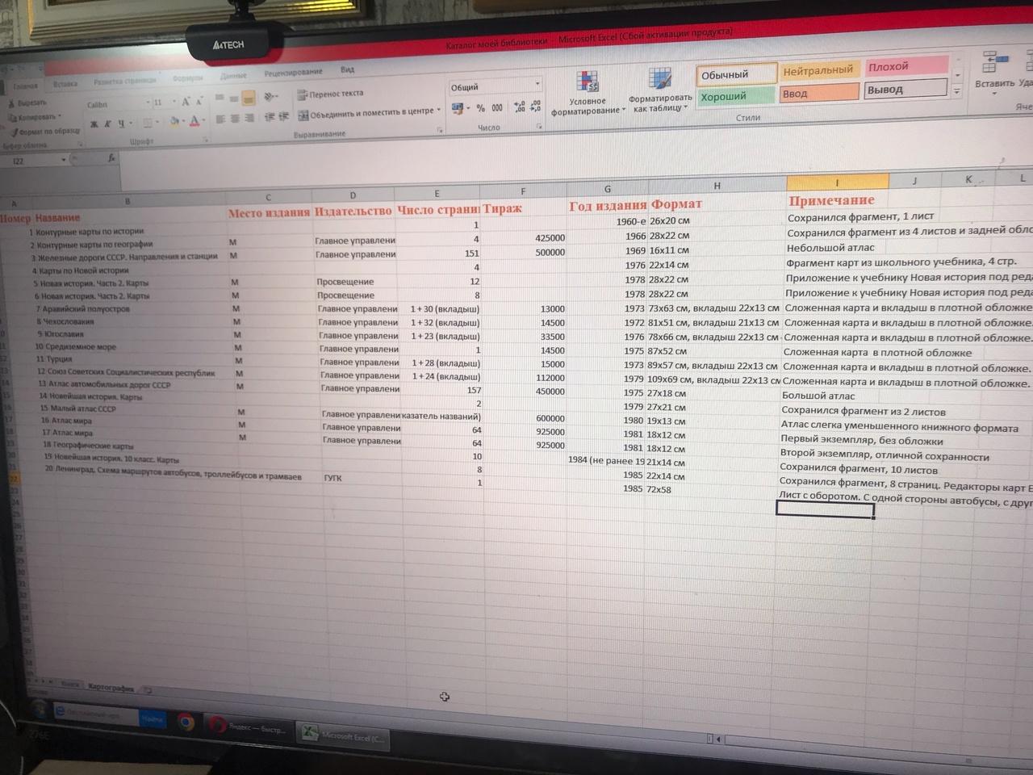Screen dimensions: 1033x775
Task: Toggle Wrap Text (Перенос текста)
Action: [x=330, y=94]
